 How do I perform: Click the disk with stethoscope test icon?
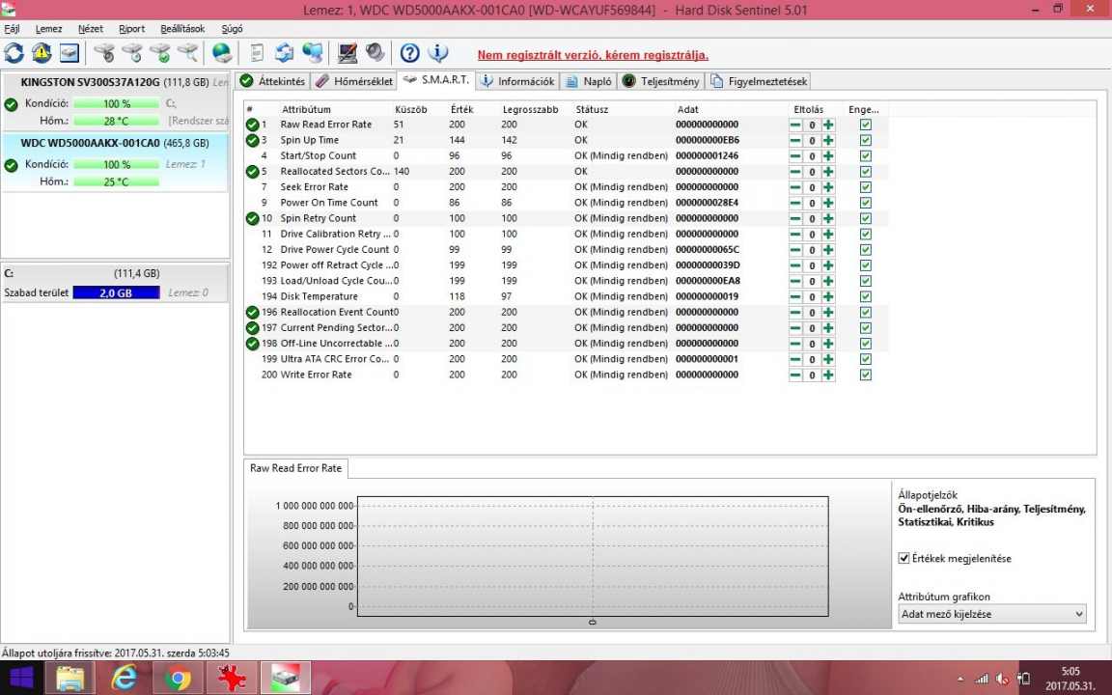(104, 53)
